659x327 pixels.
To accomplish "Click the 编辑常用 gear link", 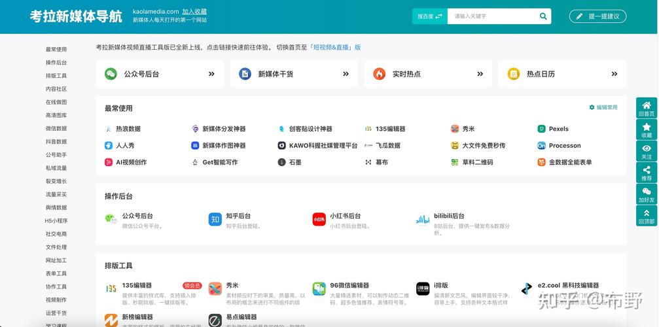I will (x=603, y=107).
